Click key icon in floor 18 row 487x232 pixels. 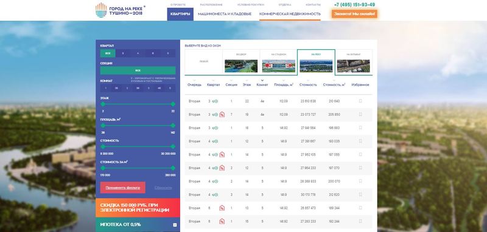[215, 128]
